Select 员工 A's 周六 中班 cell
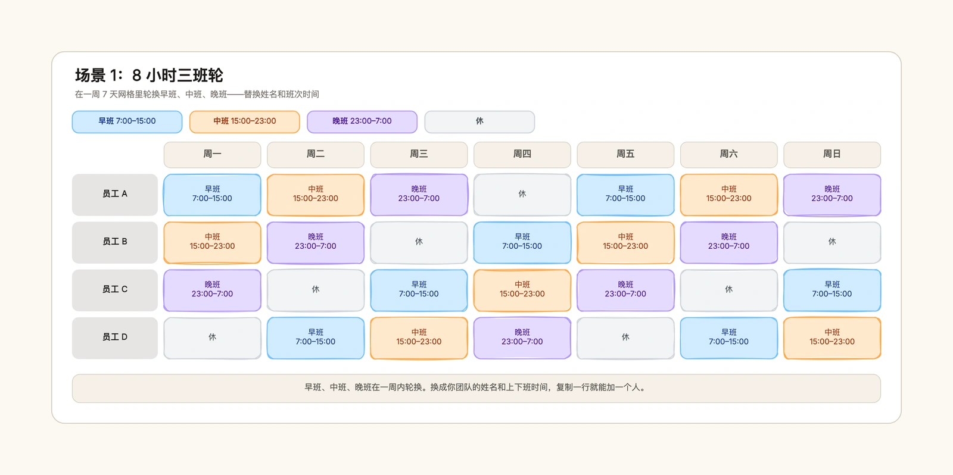The height and width of the screenshot is (475, 953). point(729,194)
